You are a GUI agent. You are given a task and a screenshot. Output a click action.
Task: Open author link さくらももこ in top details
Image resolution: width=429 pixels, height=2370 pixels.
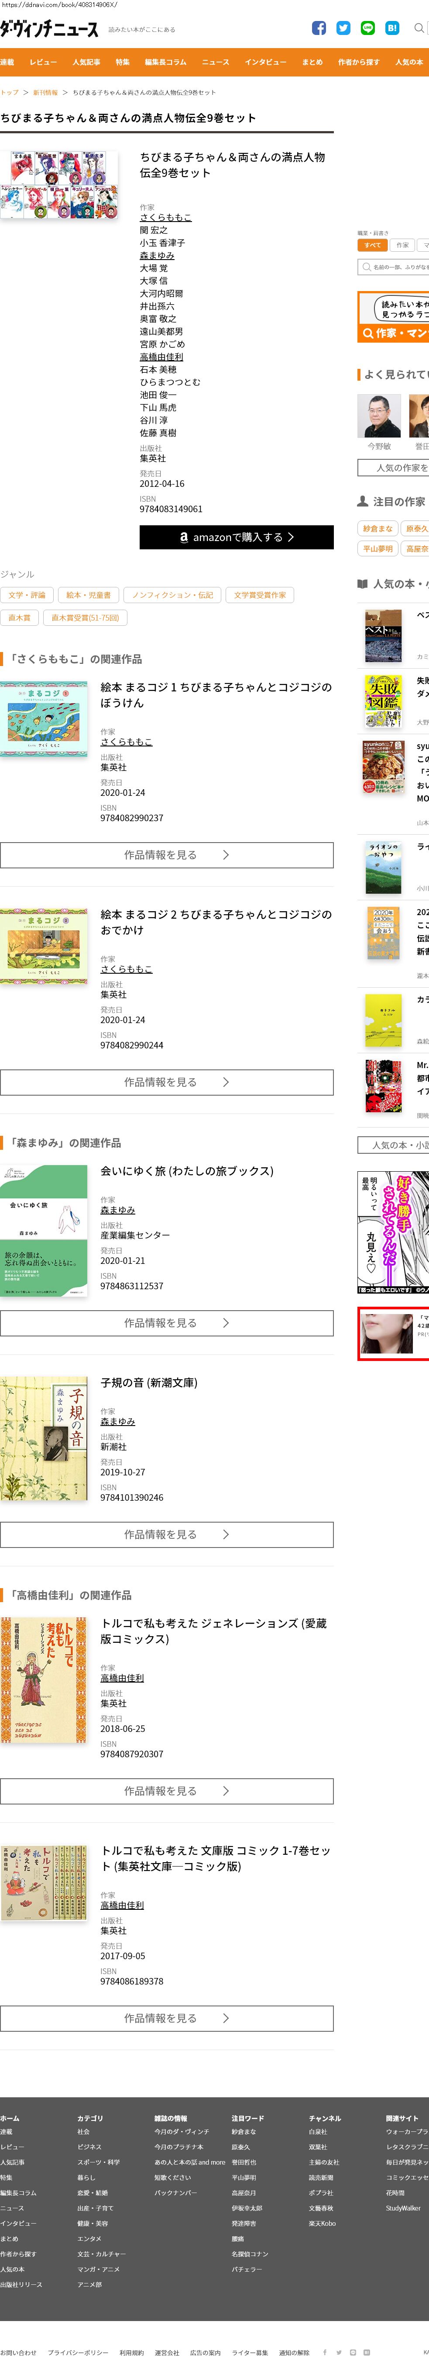pos(165,218)
